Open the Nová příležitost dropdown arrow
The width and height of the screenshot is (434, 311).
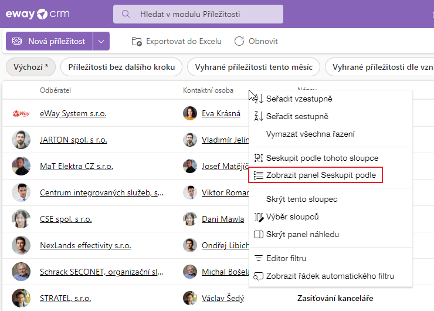tap(101, 41)
